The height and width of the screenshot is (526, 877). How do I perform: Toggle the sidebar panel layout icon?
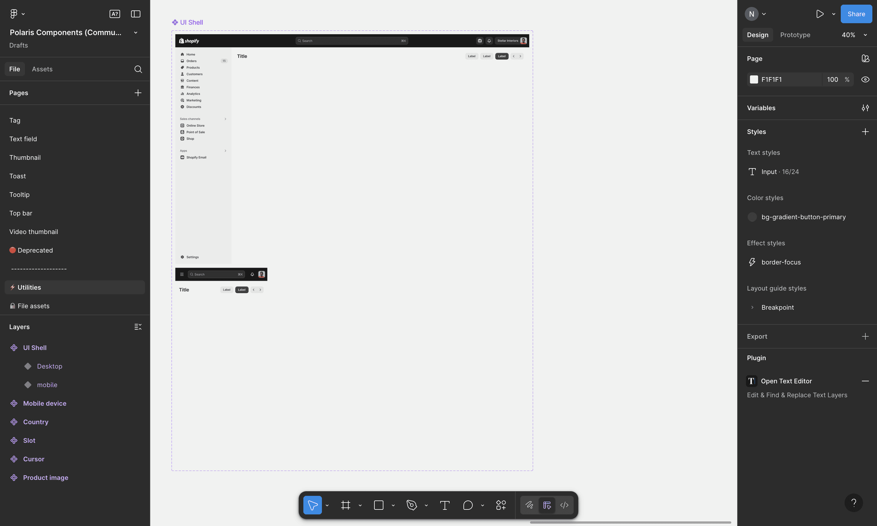[135, 14]
